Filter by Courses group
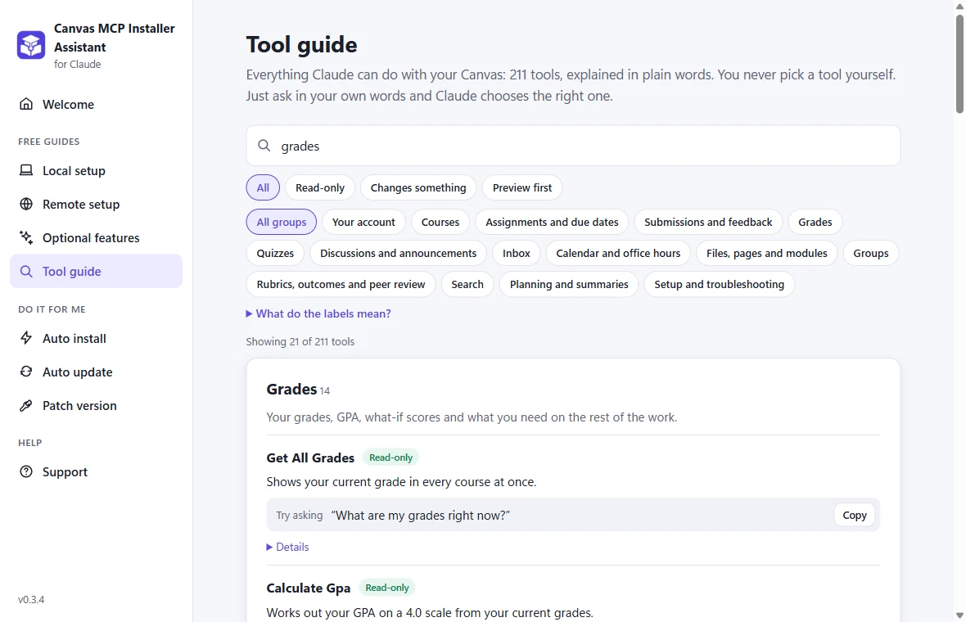The image size is (966, 622). coord(440,223)
